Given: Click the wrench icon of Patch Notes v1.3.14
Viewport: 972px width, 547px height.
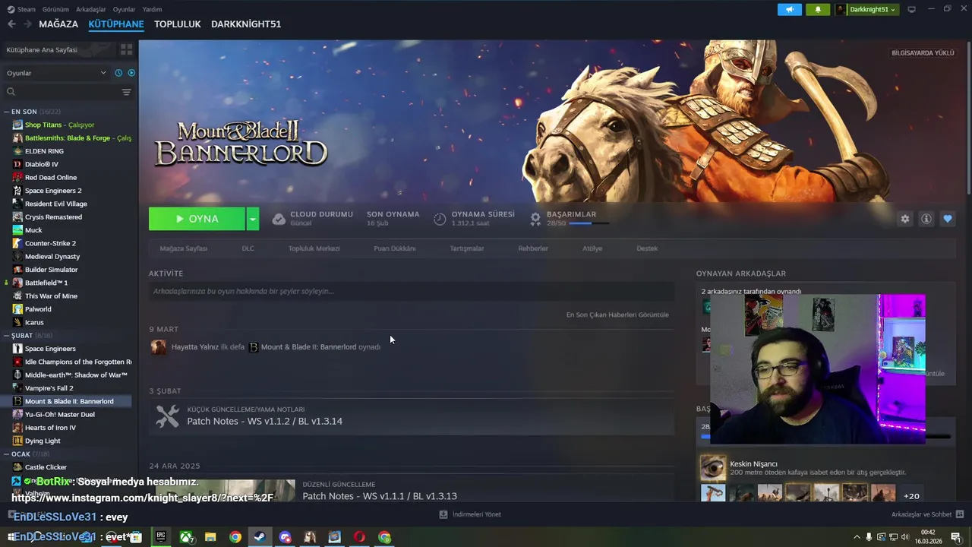Looking at the screenshot, I should [x=167, y=416].
